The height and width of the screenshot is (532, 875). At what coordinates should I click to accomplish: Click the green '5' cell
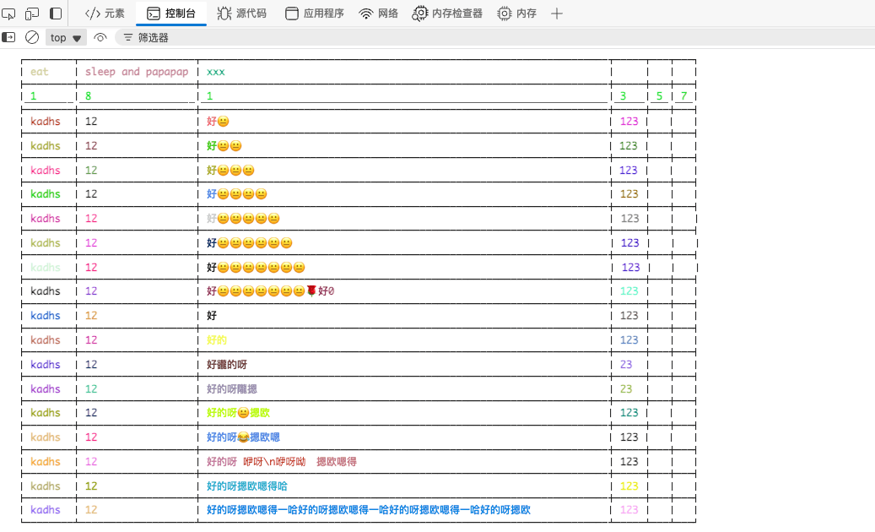point(659,96)
